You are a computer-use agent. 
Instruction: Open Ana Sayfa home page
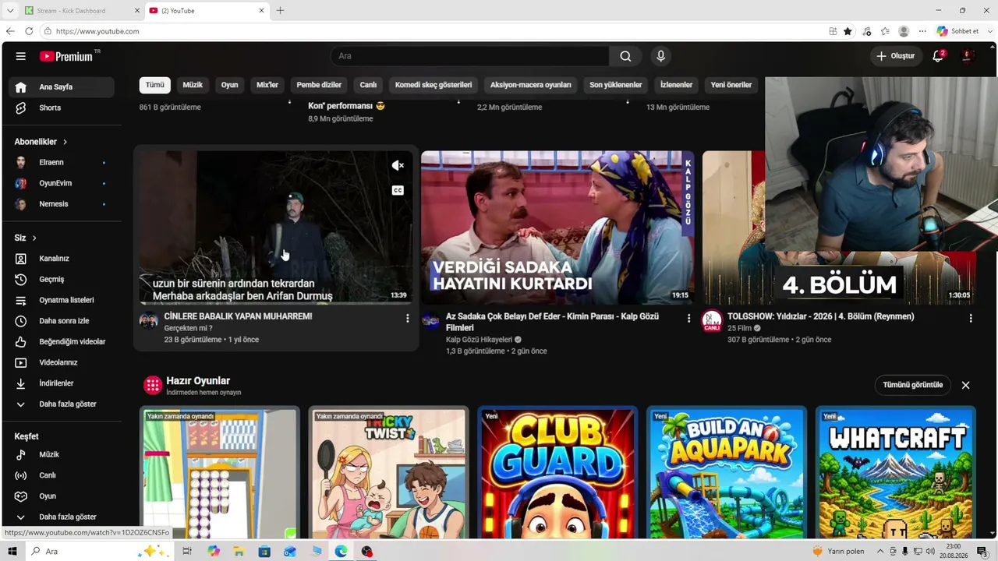tap(61, 86)
